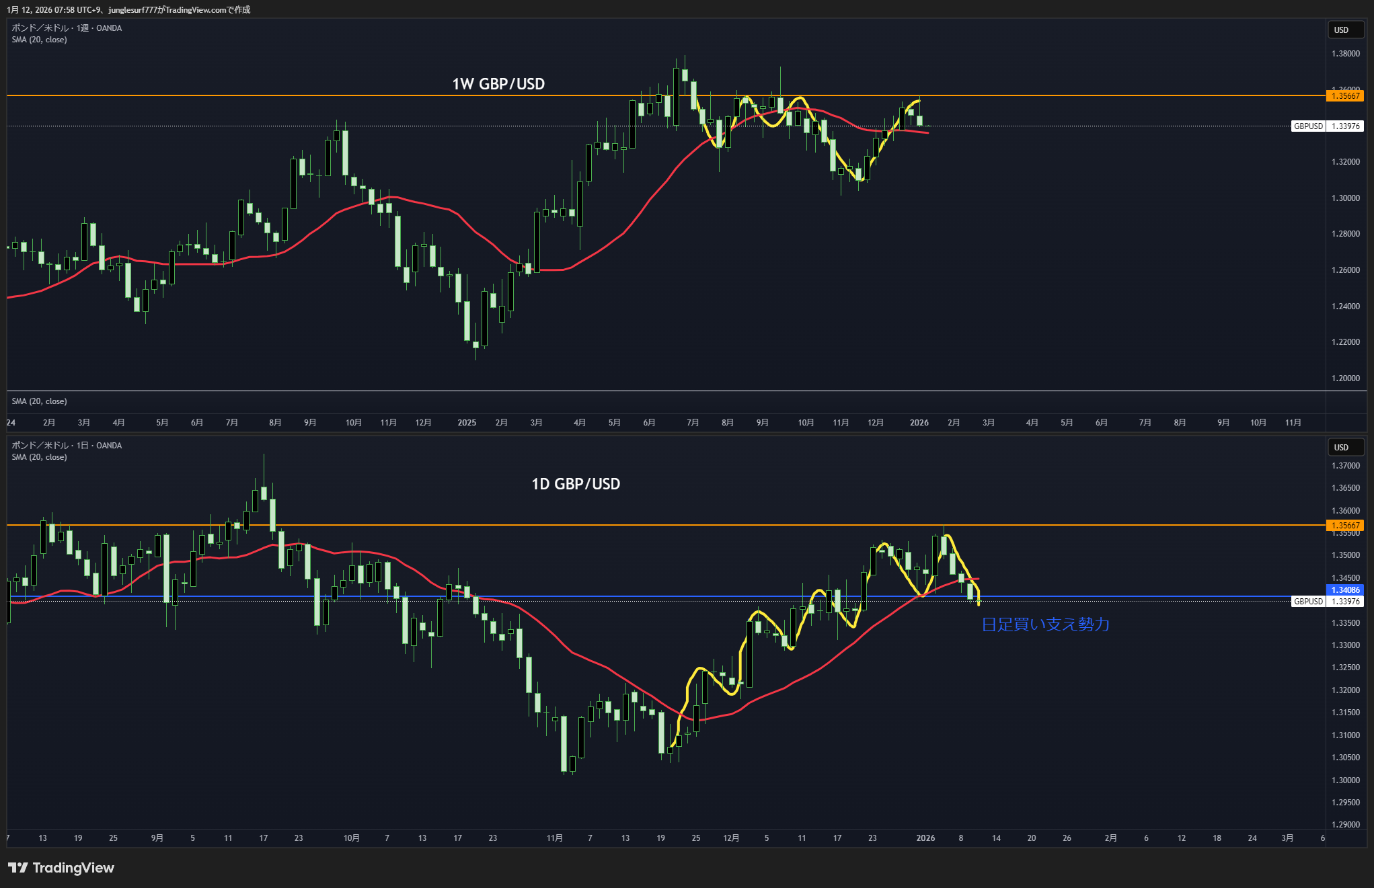
Task: Click the weekly chart symbol title with OANDA
Action: (67, 28)
